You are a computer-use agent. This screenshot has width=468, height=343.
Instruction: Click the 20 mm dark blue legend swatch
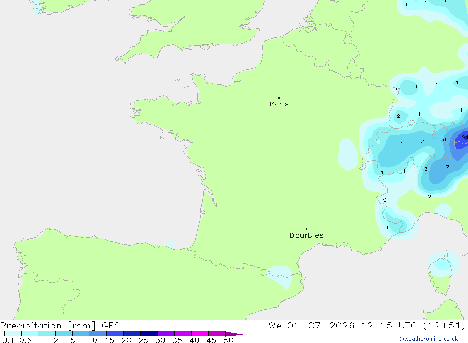tap(132, 334)
